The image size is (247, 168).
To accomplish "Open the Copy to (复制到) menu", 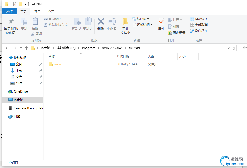I will [x=88, y=24].
